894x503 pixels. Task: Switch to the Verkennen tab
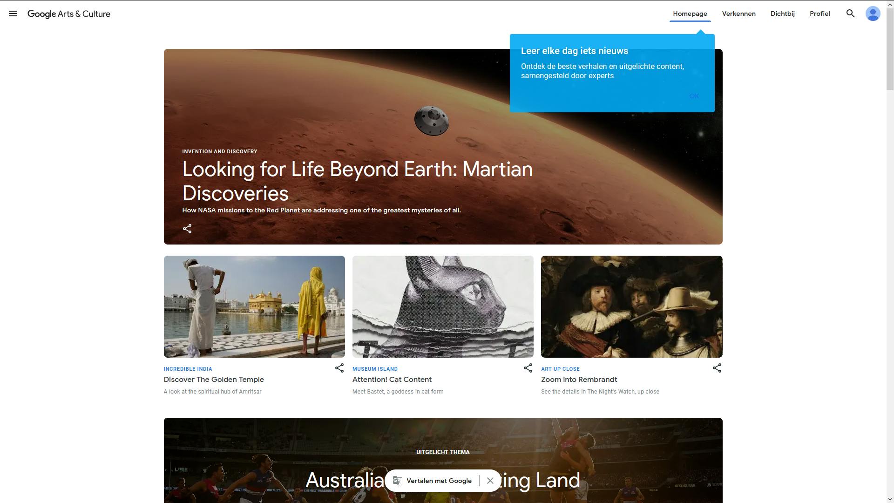tap(738, 14)
